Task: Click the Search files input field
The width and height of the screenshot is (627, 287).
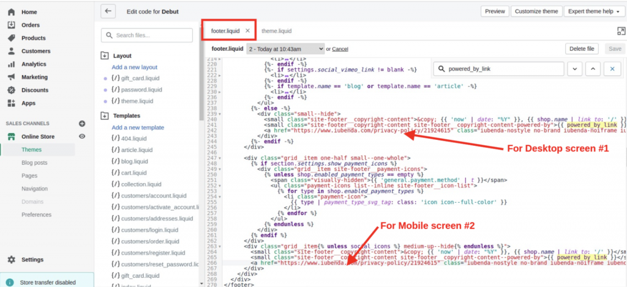Action: tap(153, 35)
